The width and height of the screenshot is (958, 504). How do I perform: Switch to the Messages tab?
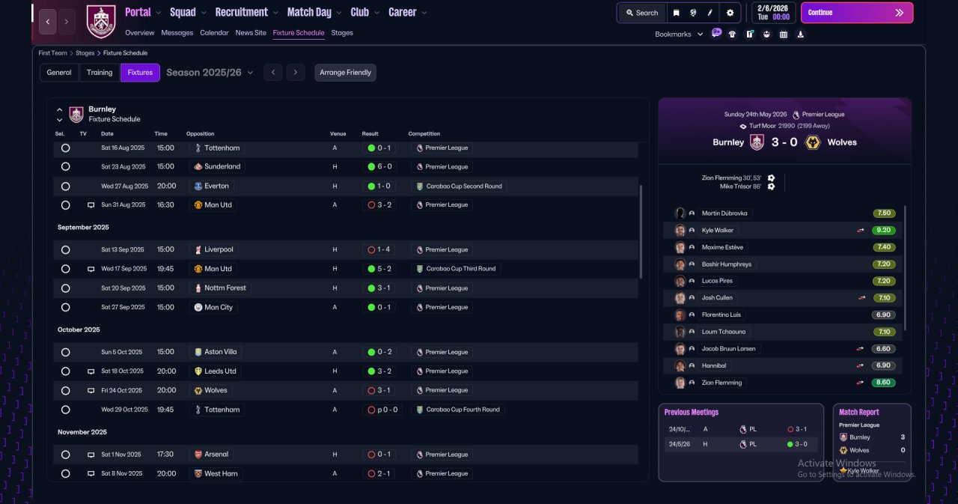point(177,33)
